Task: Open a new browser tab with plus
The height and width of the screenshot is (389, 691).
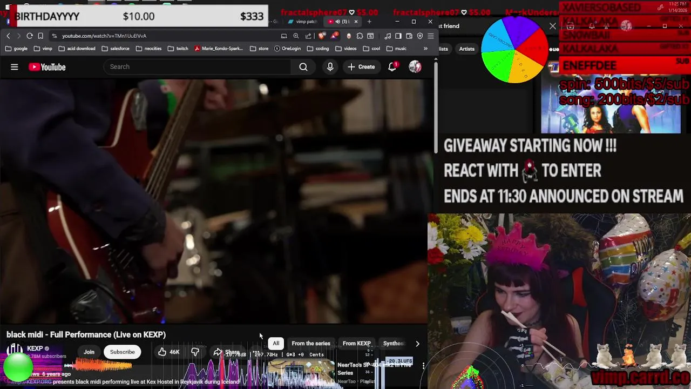Action: [369, 22]
